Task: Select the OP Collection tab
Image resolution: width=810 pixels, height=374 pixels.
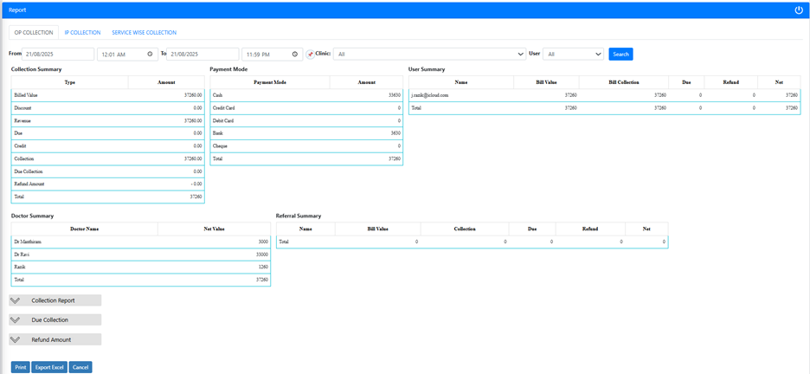Action: pos(34,32)
